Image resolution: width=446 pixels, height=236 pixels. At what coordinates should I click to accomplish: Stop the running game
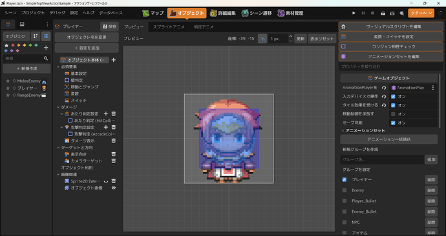tap(372, 13)
